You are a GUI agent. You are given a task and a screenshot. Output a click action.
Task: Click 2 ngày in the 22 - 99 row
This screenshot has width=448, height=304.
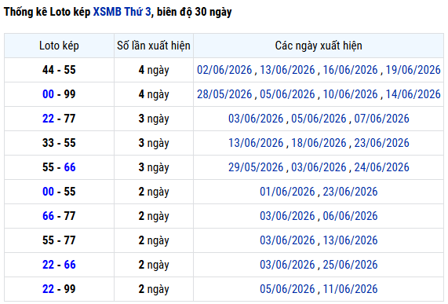[x=154, y=289]
